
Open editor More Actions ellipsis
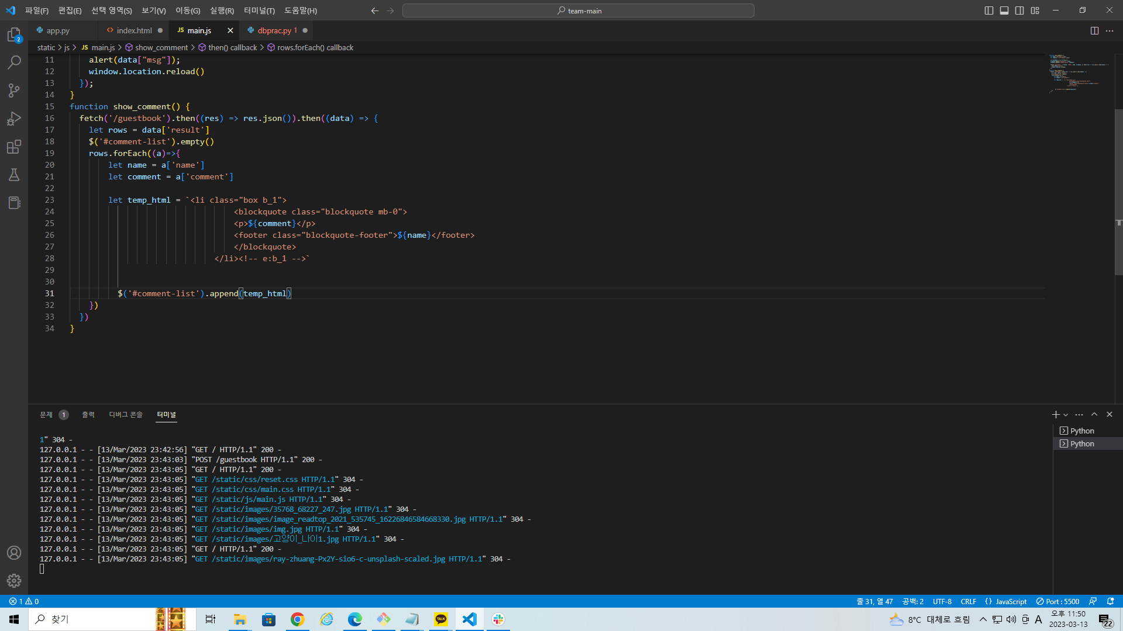click(1110, 30)
